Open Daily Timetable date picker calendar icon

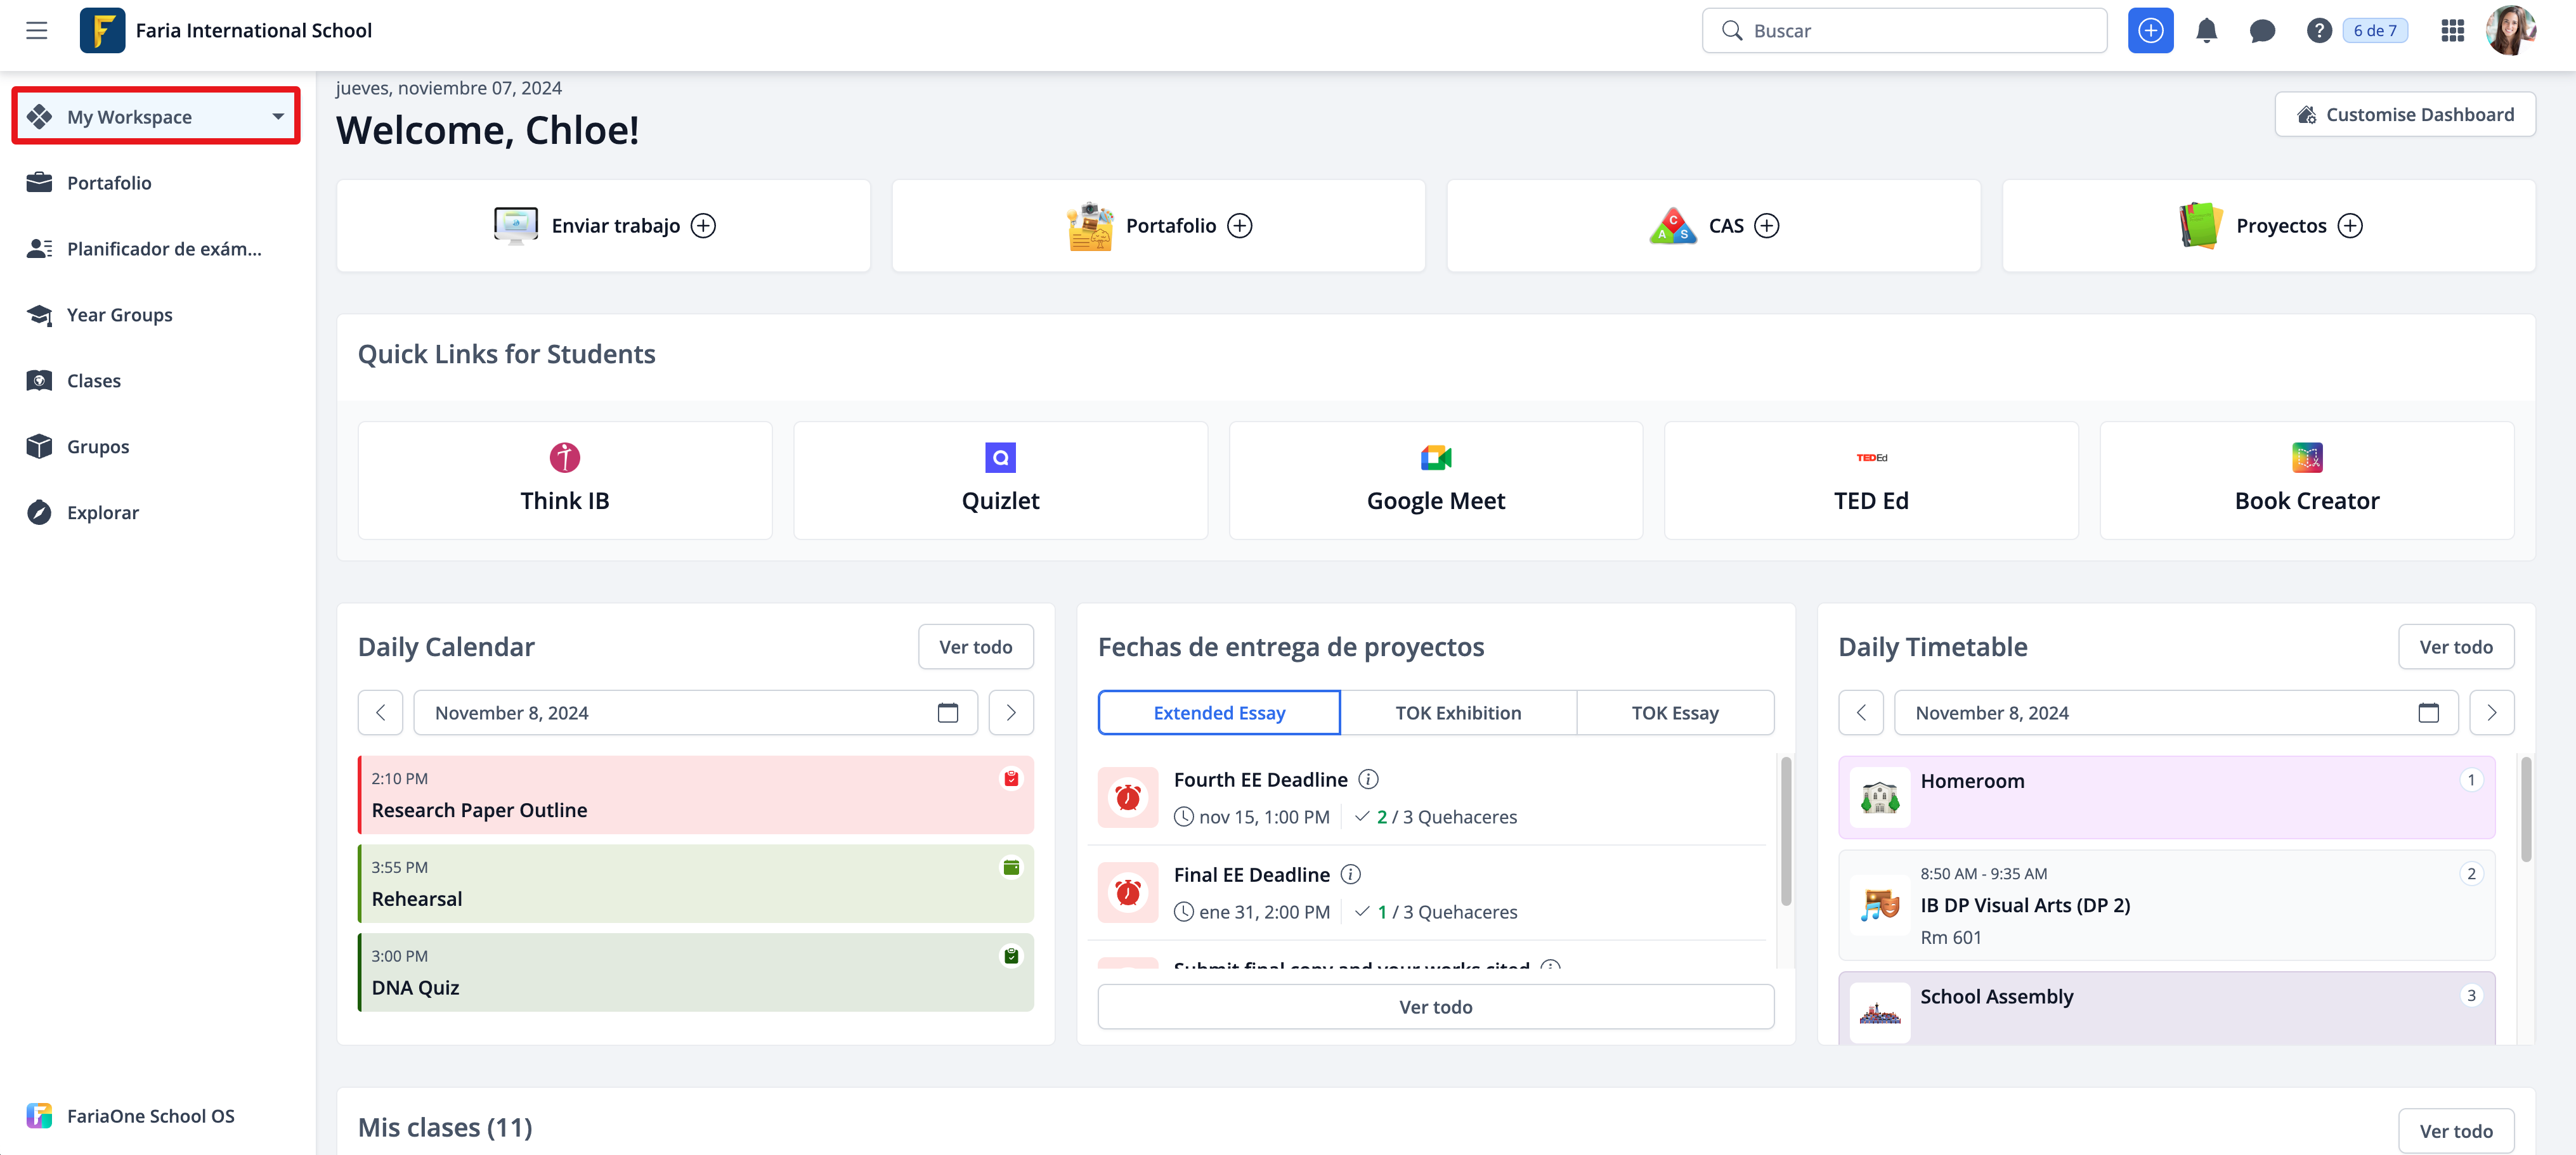pyautogui.click(x=2428, y=713)
